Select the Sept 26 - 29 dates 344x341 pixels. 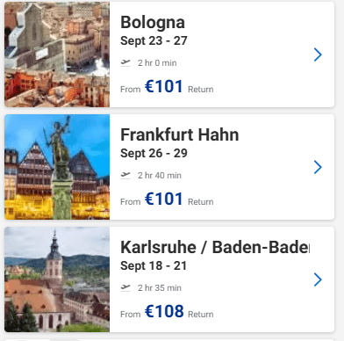coord(154,153)
